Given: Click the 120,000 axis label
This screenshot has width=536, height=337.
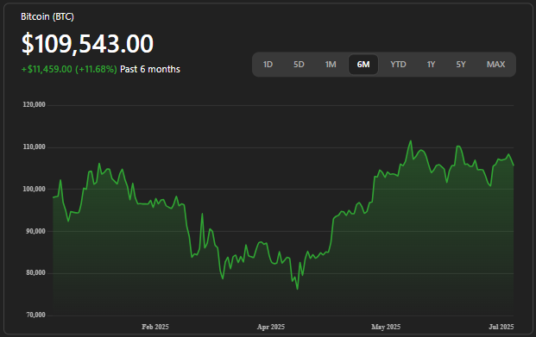Looking at the screenshot, I should (35, 105).
